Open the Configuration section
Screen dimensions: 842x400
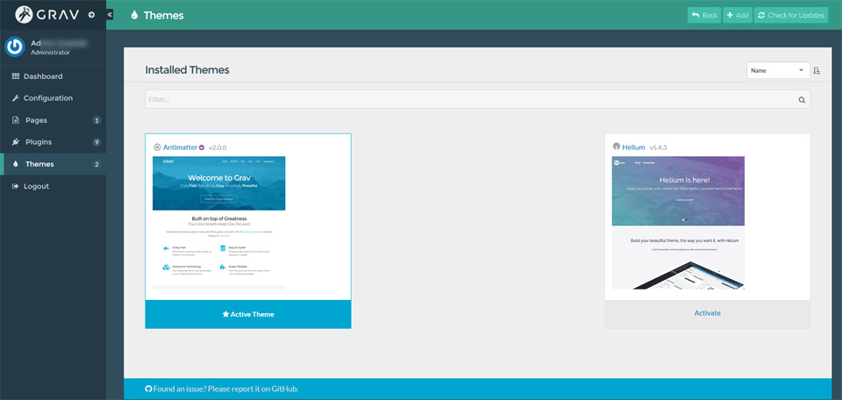[x=54, y=98]
